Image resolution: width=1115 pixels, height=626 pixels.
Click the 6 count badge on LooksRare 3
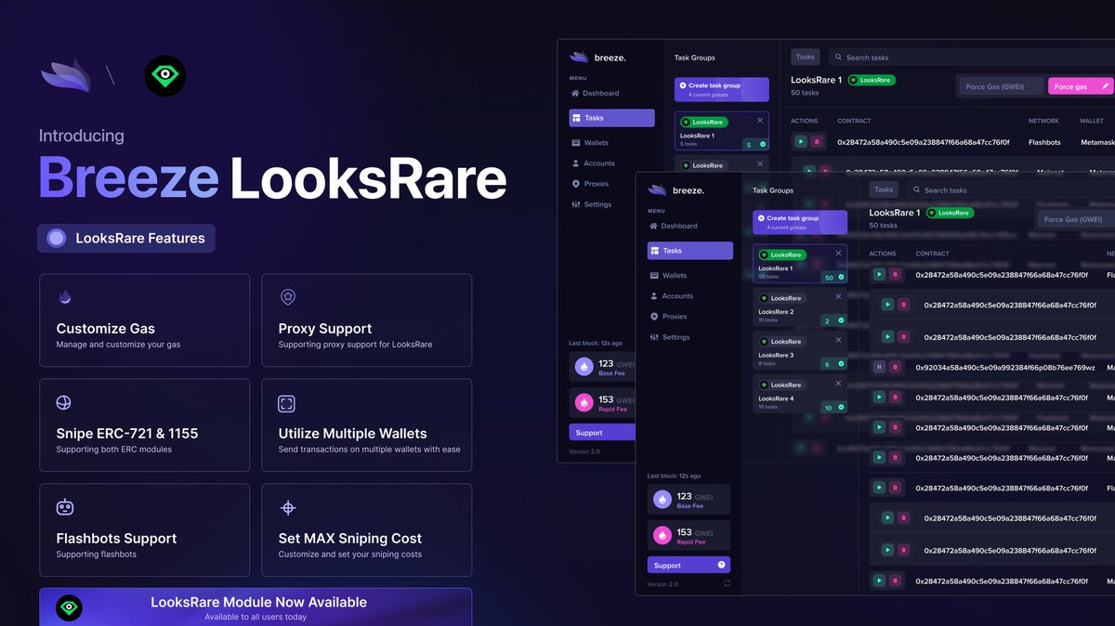pyautogui.click(x=833, y=364)
